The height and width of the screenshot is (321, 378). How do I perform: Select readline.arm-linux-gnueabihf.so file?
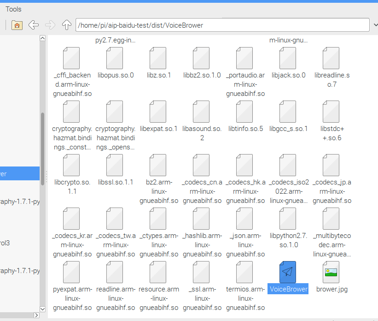pyautogui.click(x=115, y=286)
